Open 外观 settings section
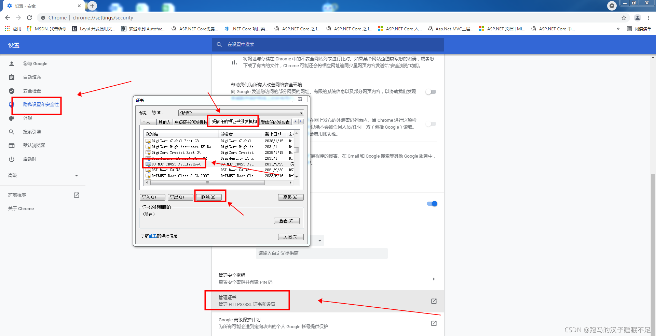The height and width of the screenshot is (336, 656). click(28, 118)
